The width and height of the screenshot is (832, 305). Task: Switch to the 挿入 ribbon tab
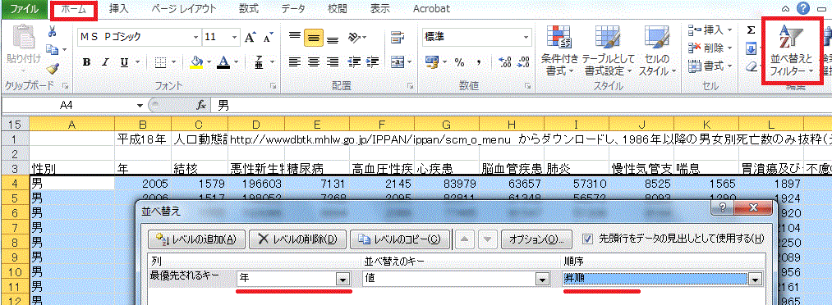[118, 9]
